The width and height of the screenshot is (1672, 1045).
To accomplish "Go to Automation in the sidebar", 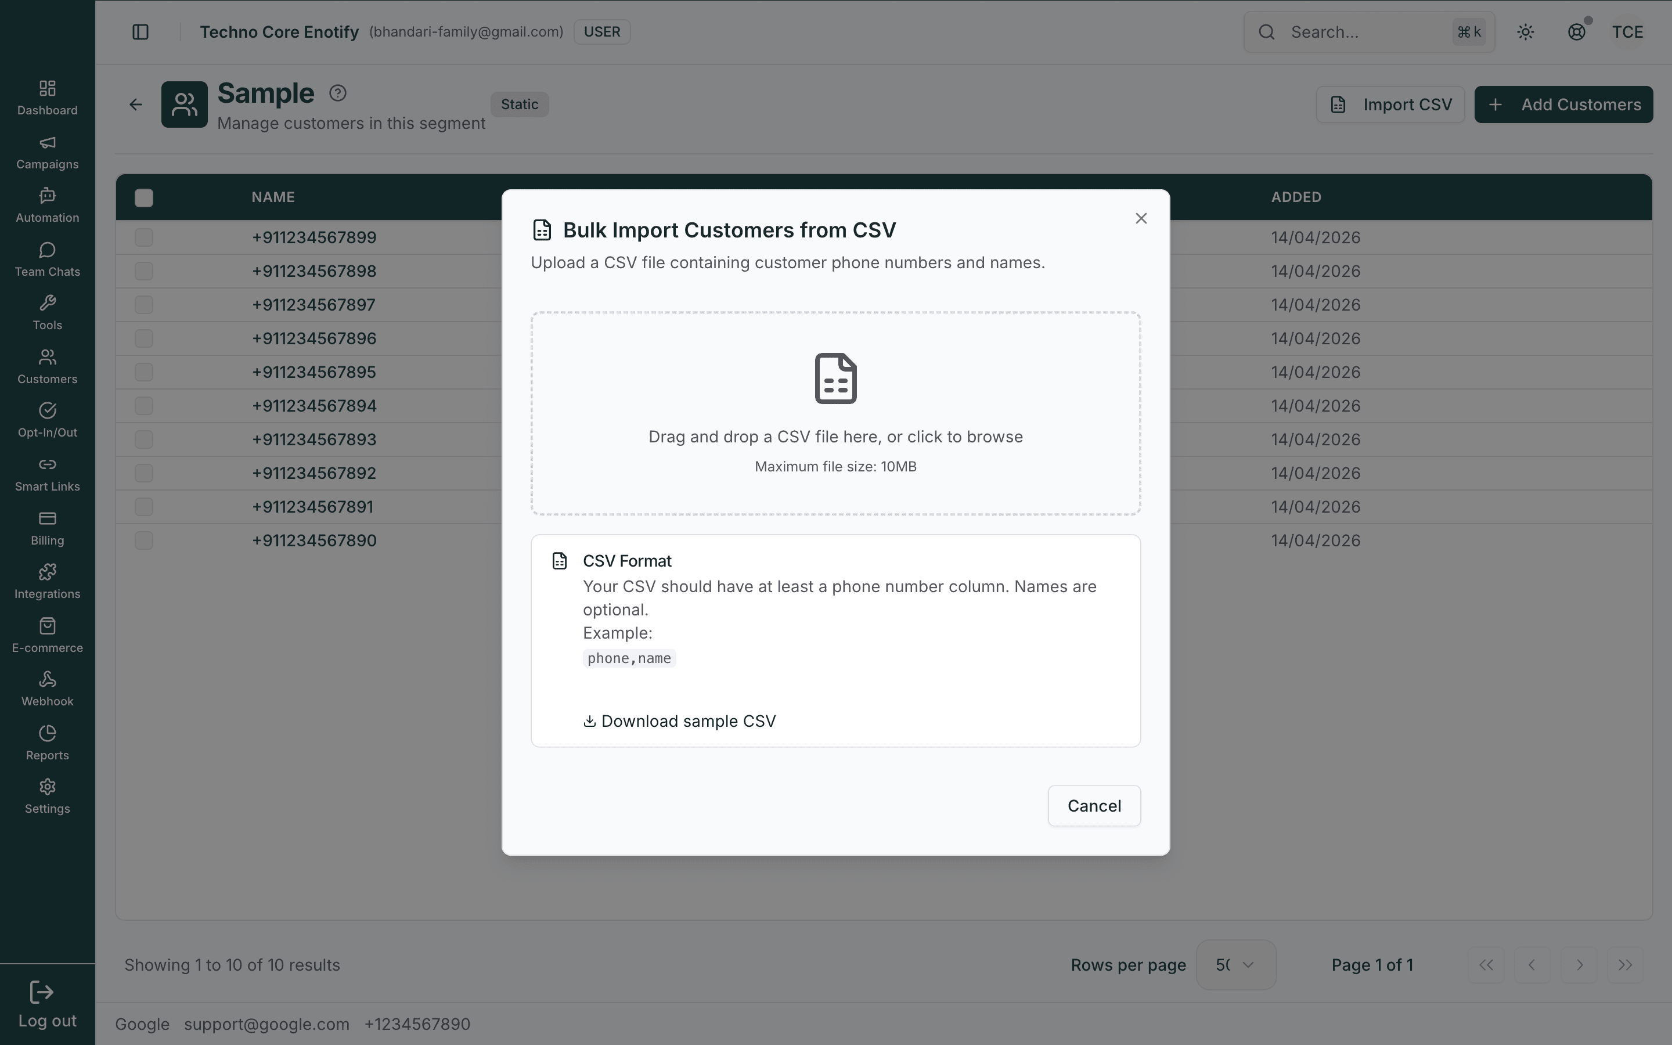I will tap(47, 206).
